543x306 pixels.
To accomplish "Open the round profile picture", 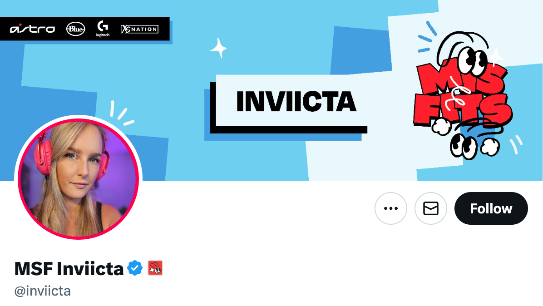I will pyautogui.click(x=78, y=178).
